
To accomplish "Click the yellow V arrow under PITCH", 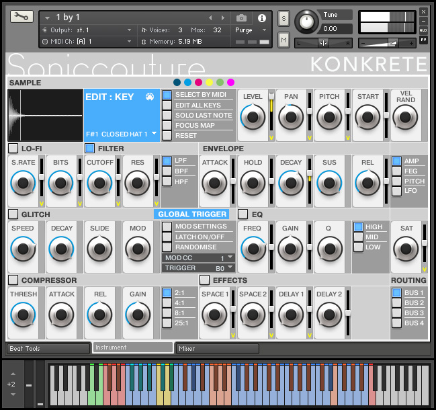I will pos(347,138).
